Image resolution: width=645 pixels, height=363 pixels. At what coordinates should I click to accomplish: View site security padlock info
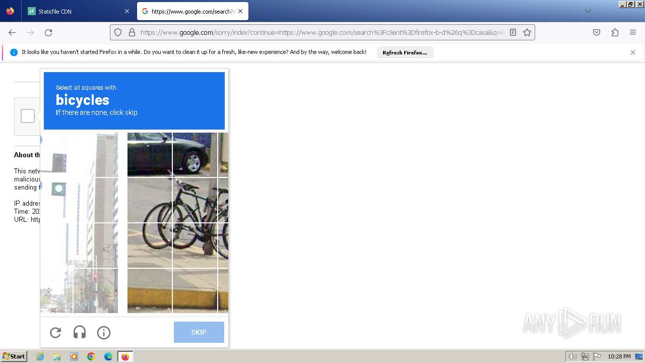click(x=132, y=32)
